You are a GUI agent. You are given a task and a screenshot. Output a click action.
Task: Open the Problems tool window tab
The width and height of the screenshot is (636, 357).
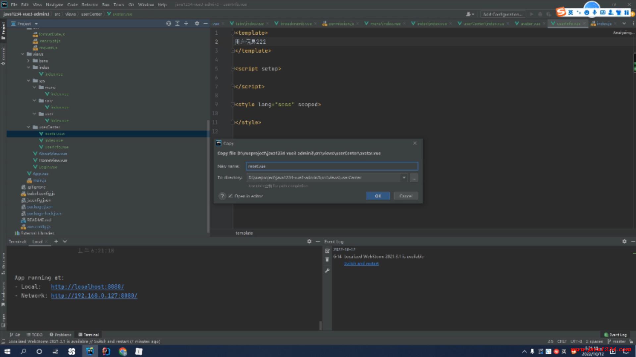coord(60,335)
